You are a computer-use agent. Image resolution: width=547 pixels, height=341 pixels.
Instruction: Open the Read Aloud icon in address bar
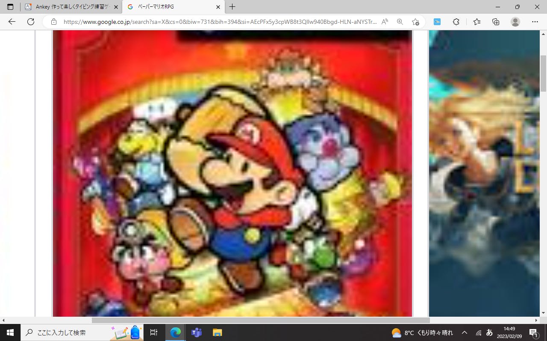(x=385, y=22)
